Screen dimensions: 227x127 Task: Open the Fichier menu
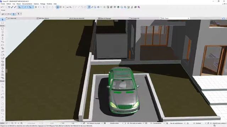pyautogui.click(x=3, y=4)
